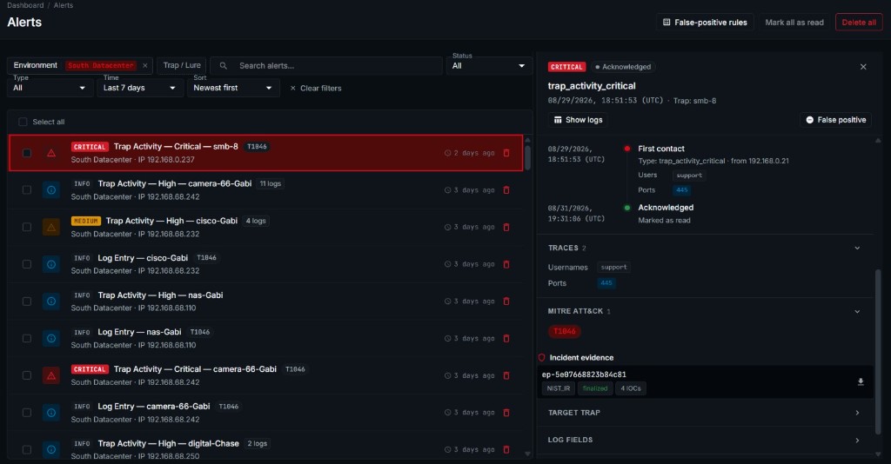Click Mark all as read
This screenshot has height=464, width=891.
794,22
